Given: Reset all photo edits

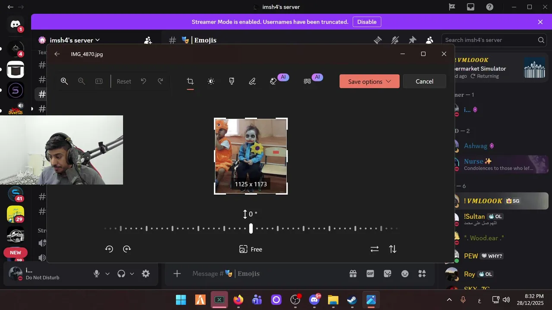Looking at the screenshot, I should click(124, 81).
